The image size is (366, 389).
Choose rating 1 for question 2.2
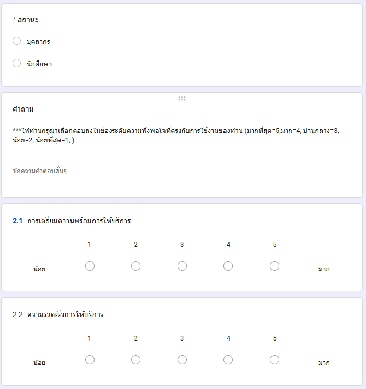[x=90, y=360]
